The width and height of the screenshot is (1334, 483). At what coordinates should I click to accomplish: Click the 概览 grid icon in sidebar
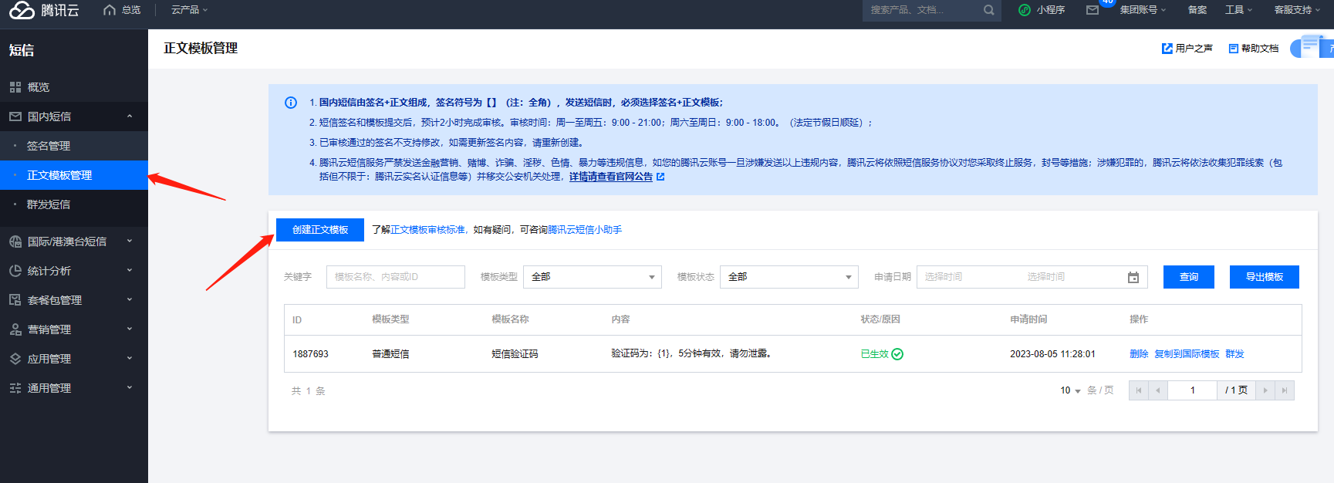coord(15,87)
